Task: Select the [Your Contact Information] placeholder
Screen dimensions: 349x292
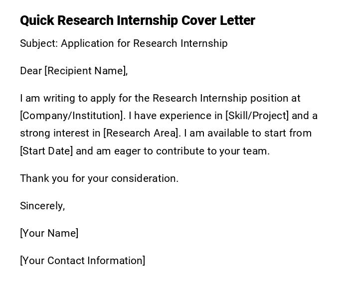Action: [x=83, y=261]
